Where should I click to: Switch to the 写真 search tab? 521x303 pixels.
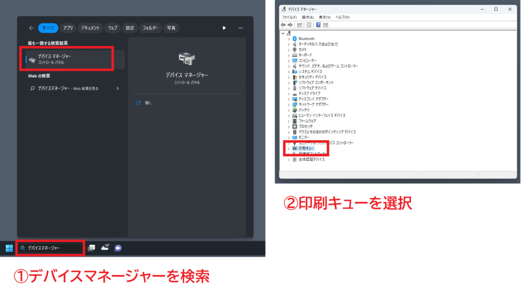pyautogui.click(x=171, y=28)
